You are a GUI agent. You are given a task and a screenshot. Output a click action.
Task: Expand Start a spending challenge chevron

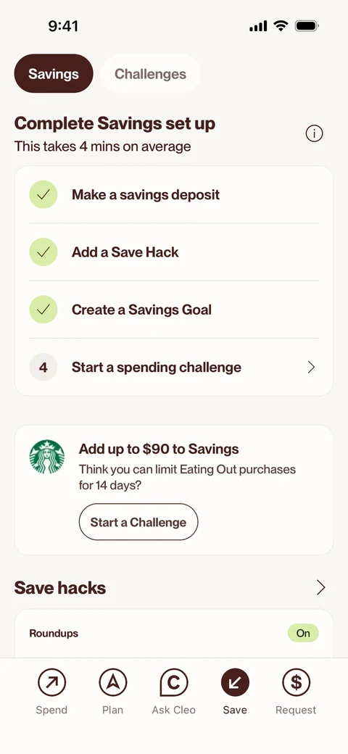(312, 368)
